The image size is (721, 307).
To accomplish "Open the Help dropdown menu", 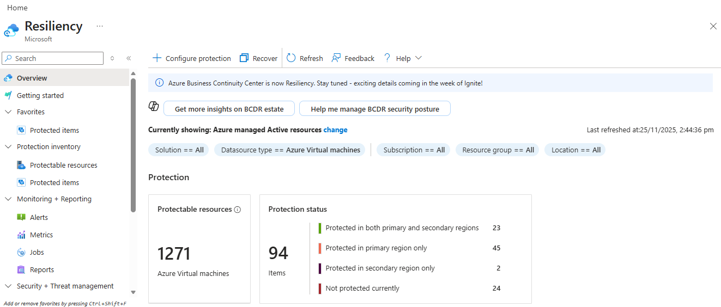I will click(403, 58).
